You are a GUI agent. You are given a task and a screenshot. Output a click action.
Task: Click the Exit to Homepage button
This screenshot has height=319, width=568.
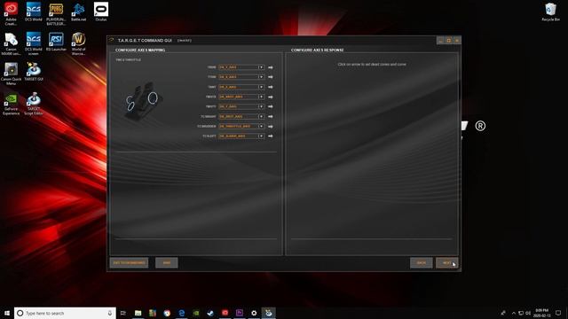tap(129, 262)
